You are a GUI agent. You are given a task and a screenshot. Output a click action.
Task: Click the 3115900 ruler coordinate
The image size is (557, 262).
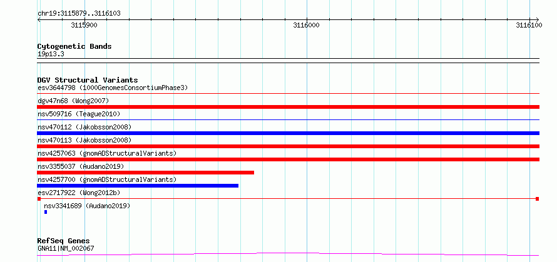[x=84, y=25]
